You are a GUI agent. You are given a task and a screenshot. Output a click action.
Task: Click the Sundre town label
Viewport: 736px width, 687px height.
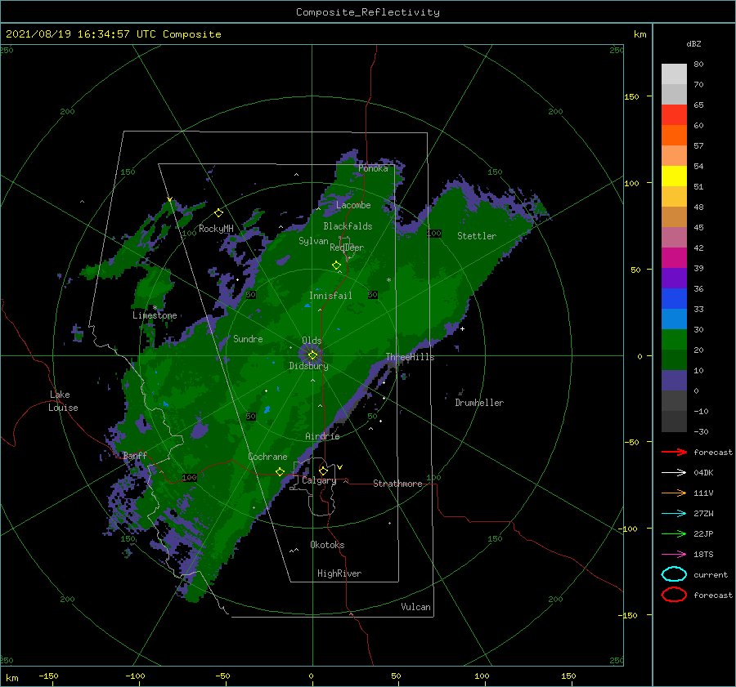pyautogui.click(x=248, y=338)
